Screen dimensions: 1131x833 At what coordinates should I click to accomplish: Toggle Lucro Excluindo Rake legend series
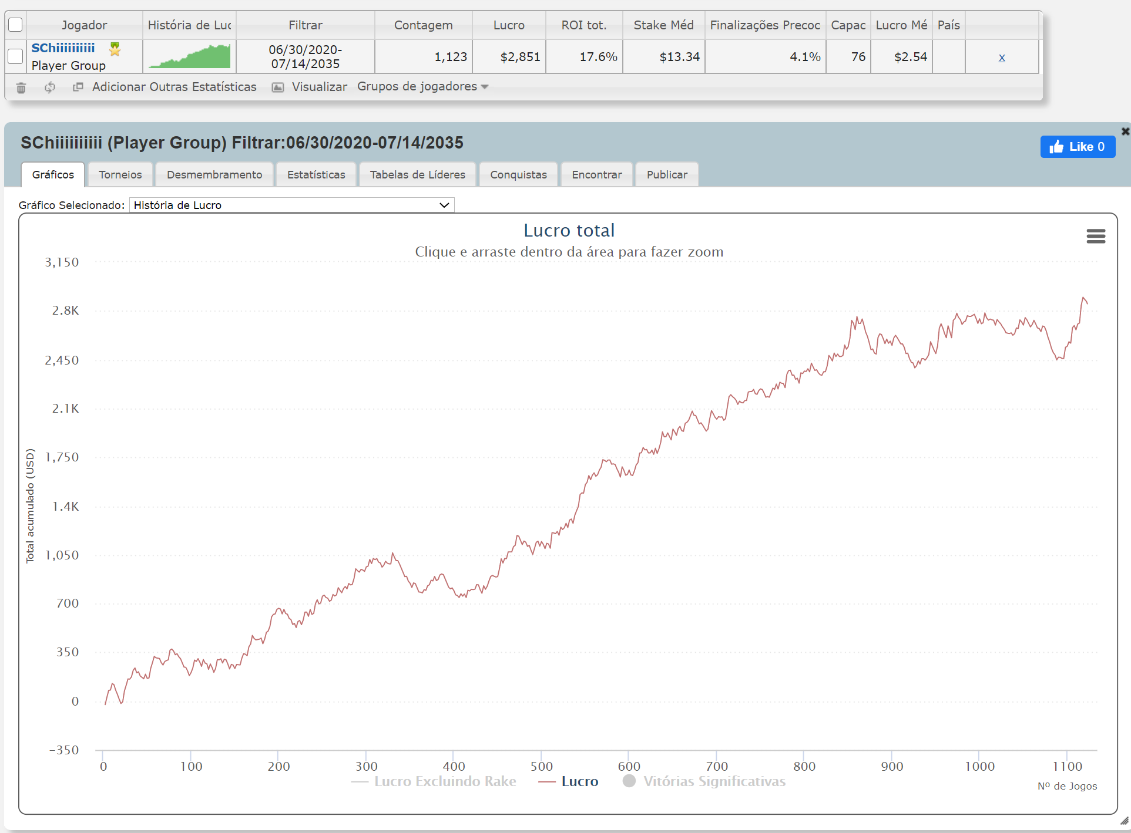(434, 781)
